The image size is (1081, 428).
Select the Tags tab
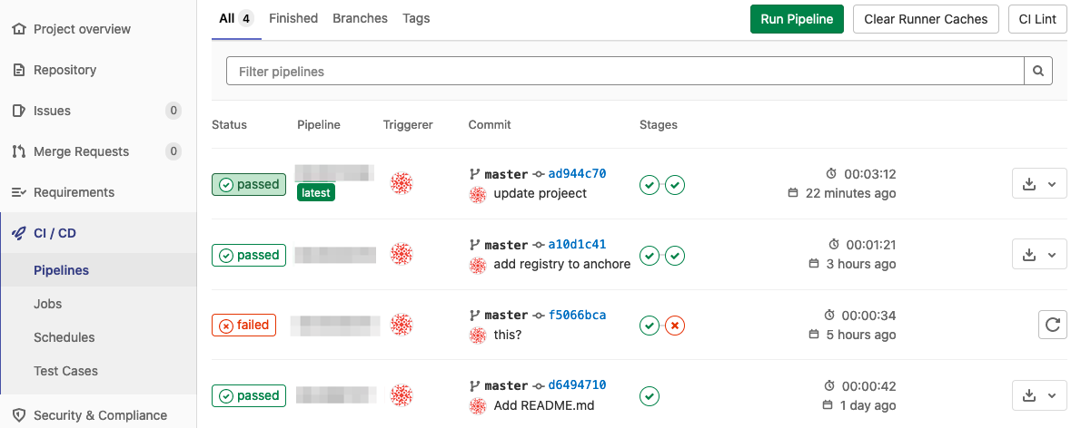(x=416, y=18)
